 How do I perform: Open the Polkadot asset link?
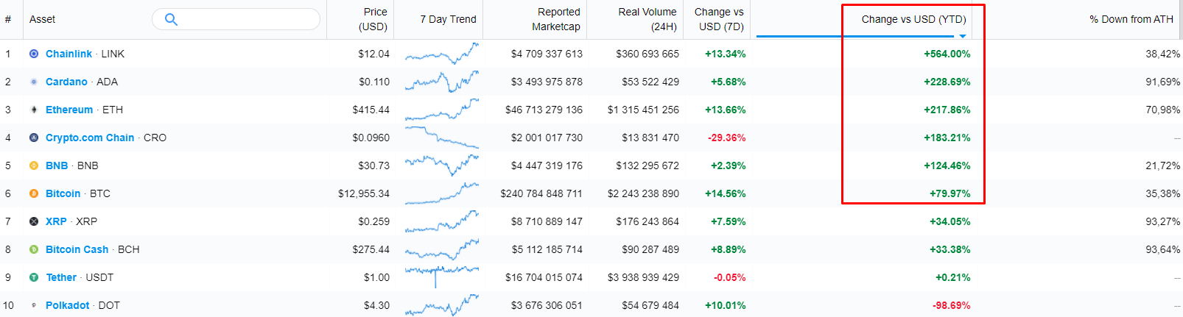coord(67,305)
